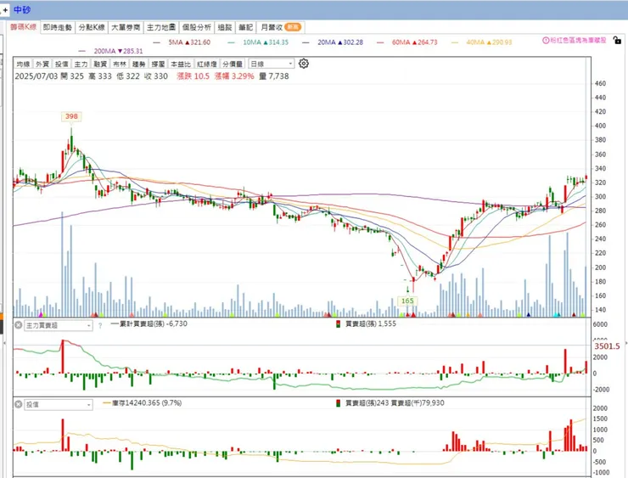Switch to the 追蹤 tab
This screenshot has width=628, height=478.
tap(225, 27)
